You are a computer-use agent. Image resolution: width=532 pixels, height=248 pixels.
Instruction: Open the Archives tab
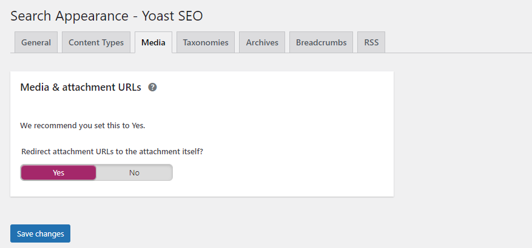point(262,42)
